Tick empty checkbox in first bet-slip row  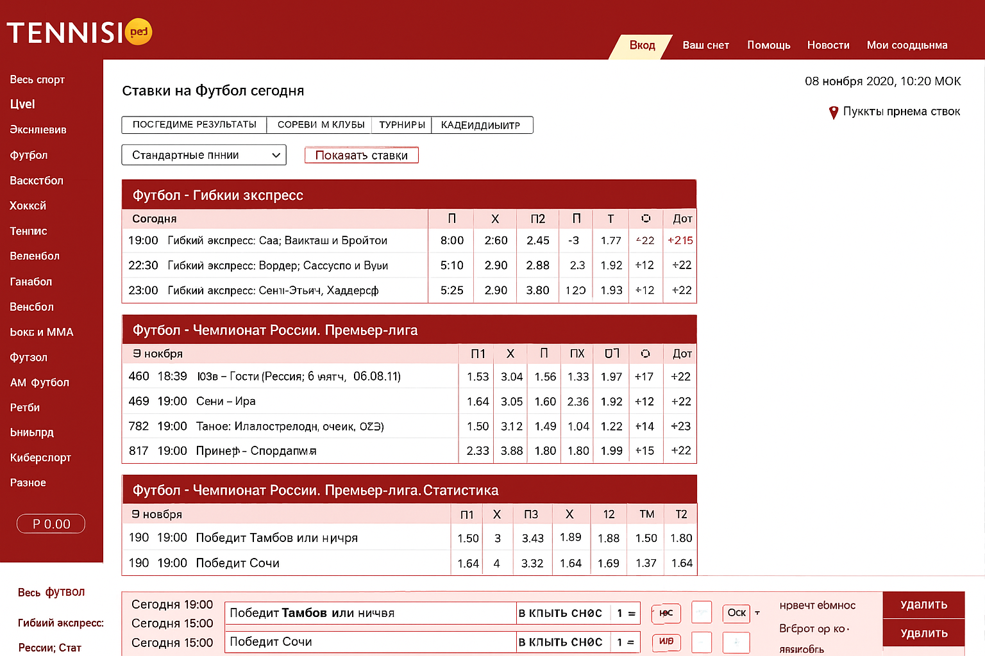pyautogui.click(x=702, y=613)
